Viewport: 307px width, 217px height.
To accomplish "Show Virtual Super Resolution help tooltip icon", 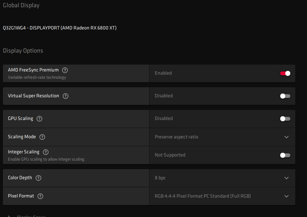I will pyautogui.click(x=65, y=96).
